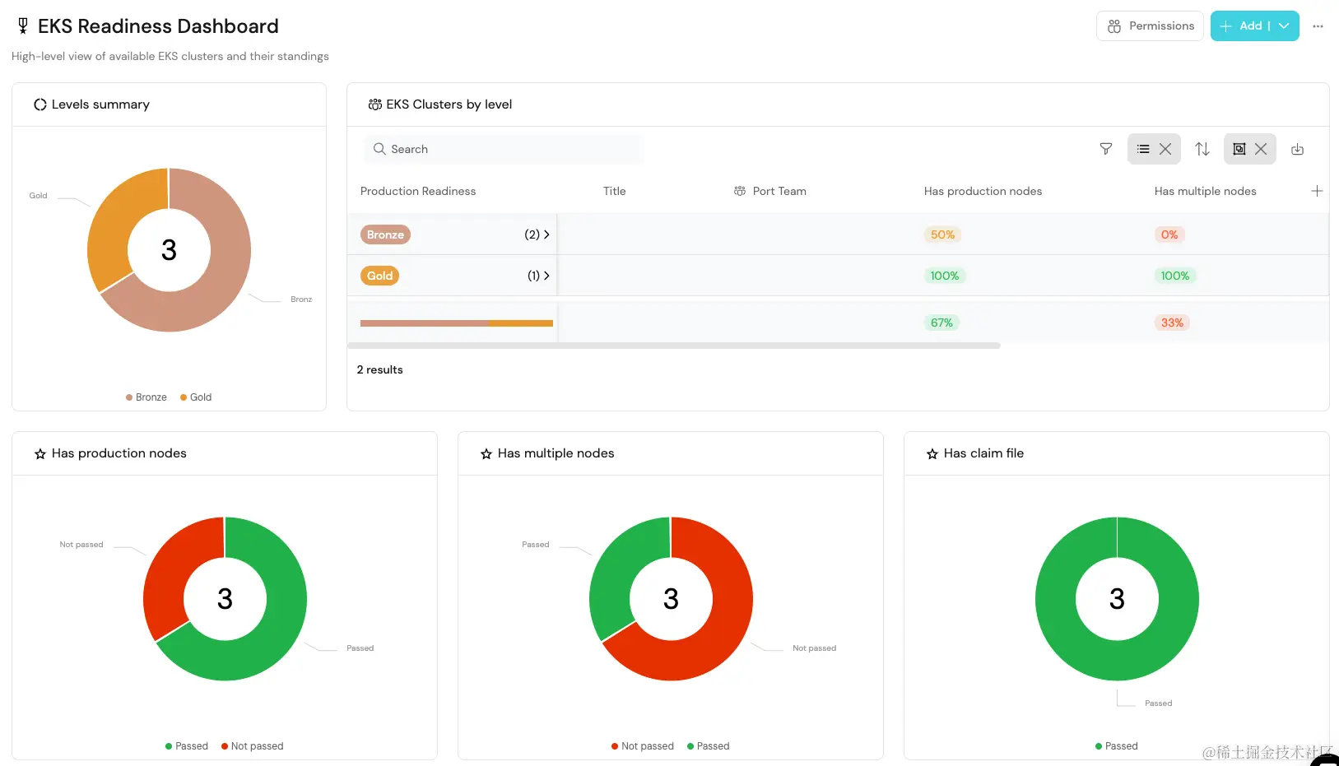1339x766 pixels.
Task: Toggle Not passed legend in Has multiple nodes
Action: pyautogui.click(x=643, y=746)
